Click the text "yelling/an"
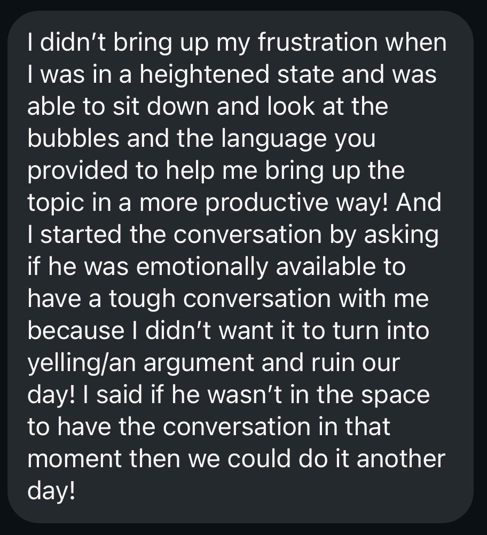Viewport: 487px width, 535px height. pos(83,364)
